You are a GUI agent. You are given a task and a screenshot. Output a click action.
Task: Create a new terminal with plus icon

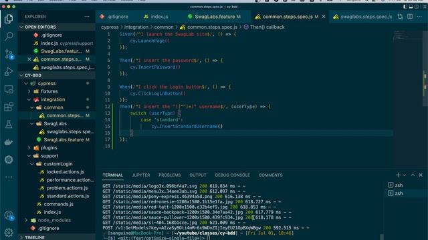click(x=398, y=175)
